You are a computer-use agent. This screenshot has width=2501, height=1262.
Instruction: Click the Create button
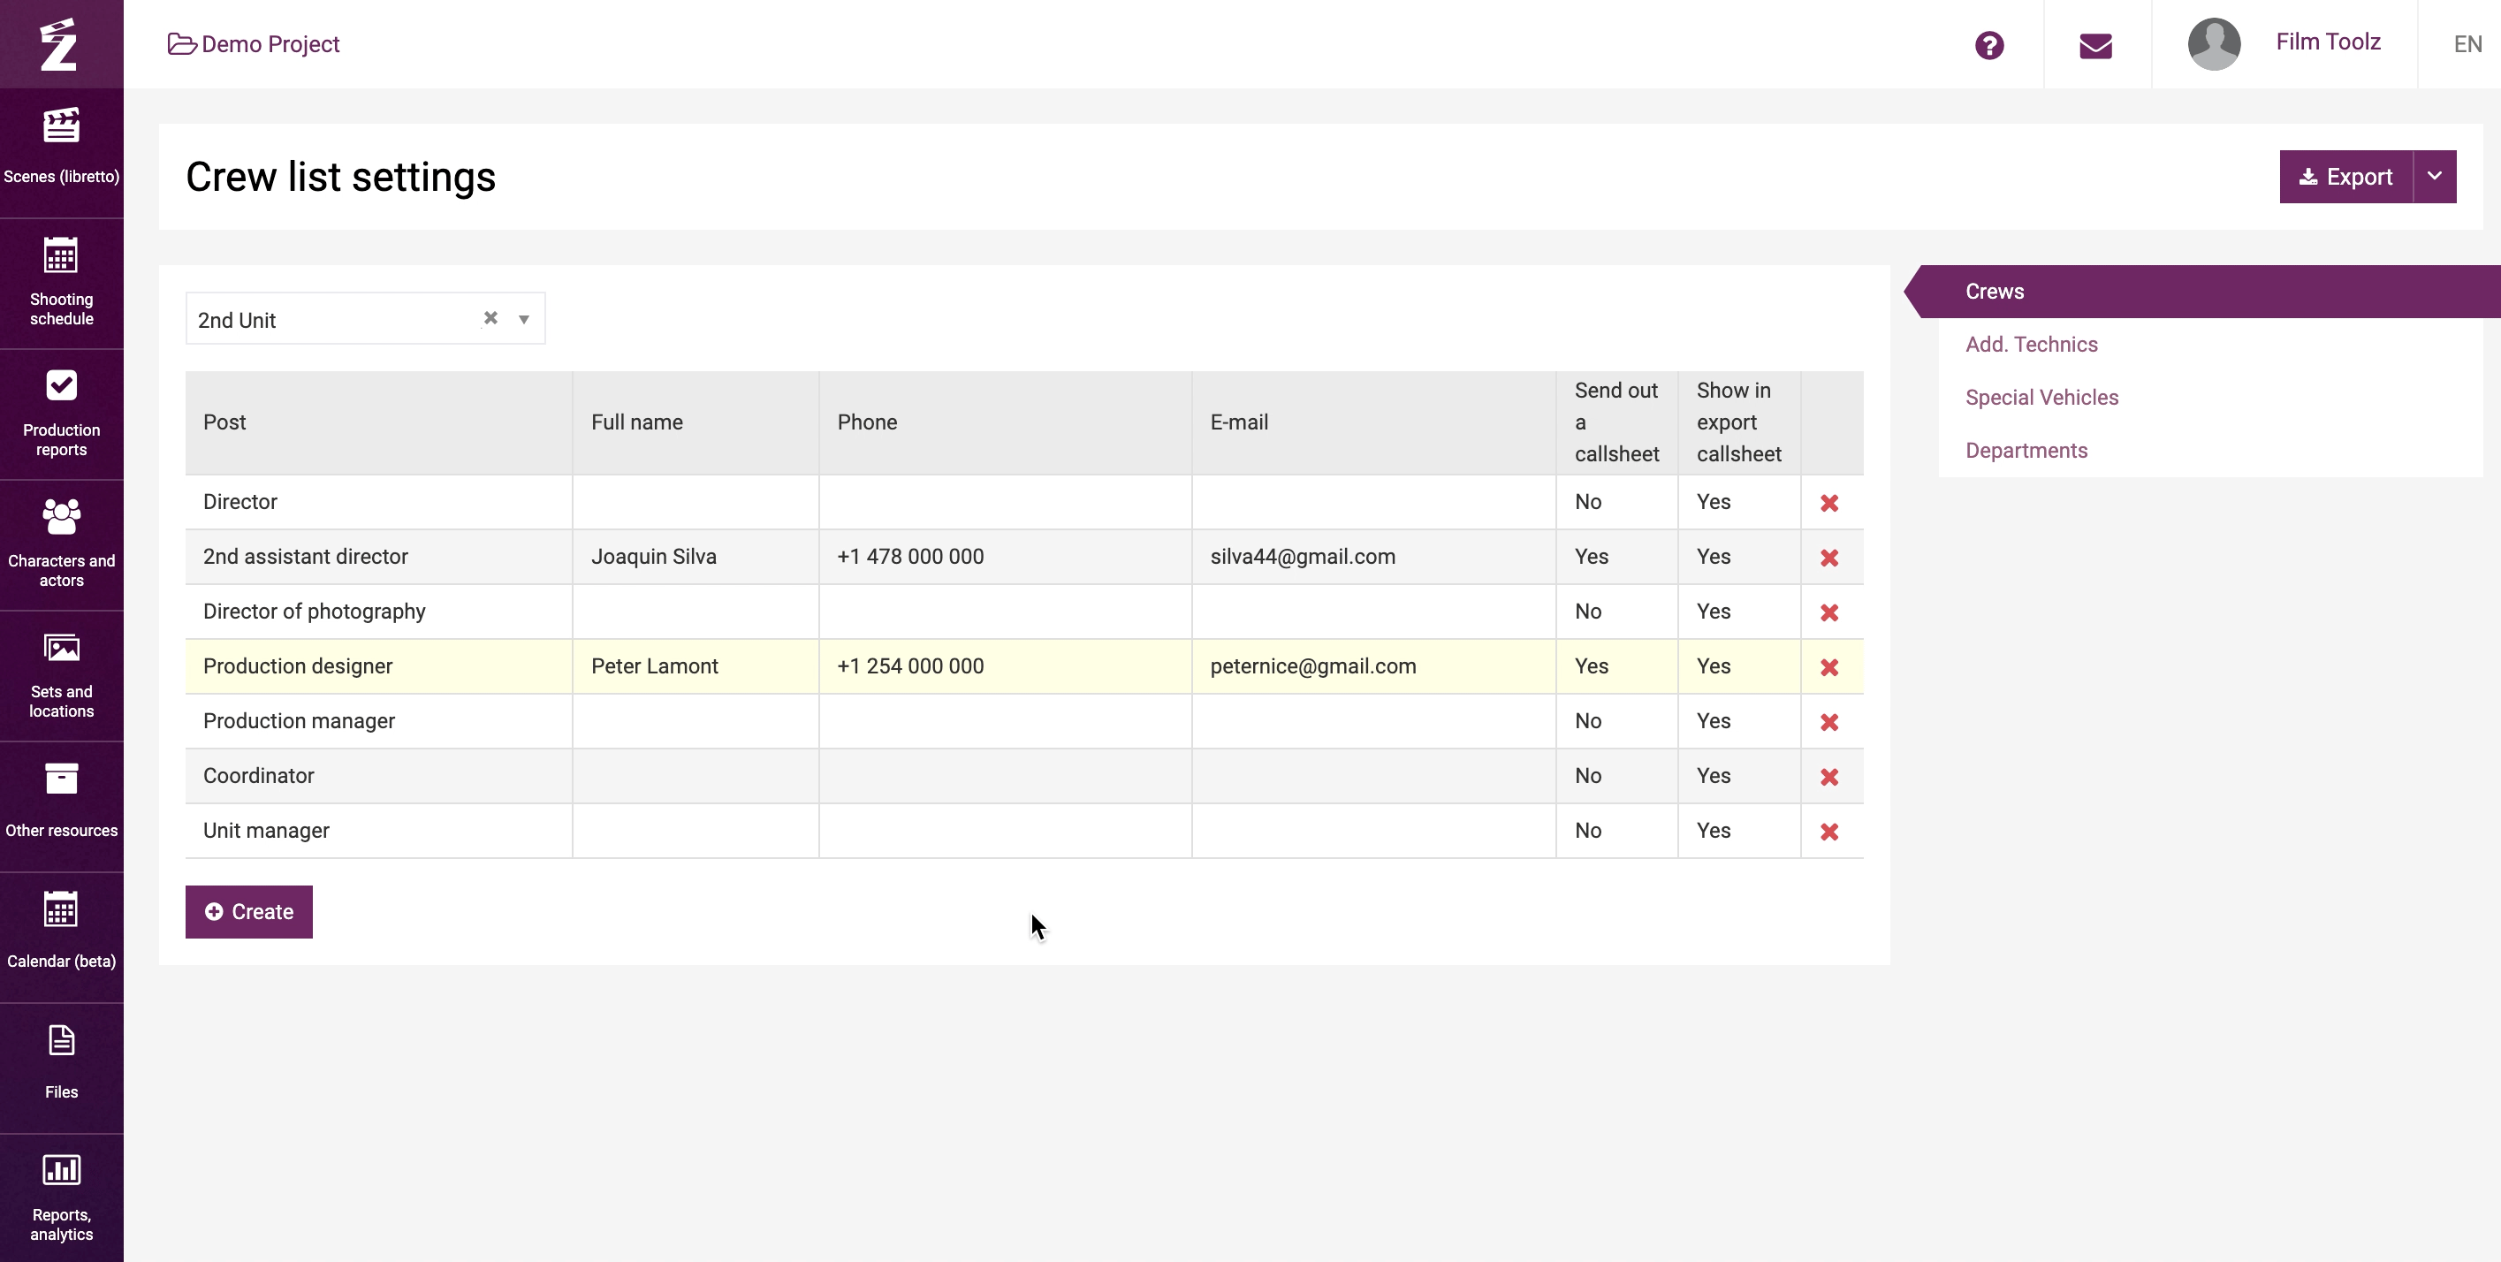[x=248, y=911]
